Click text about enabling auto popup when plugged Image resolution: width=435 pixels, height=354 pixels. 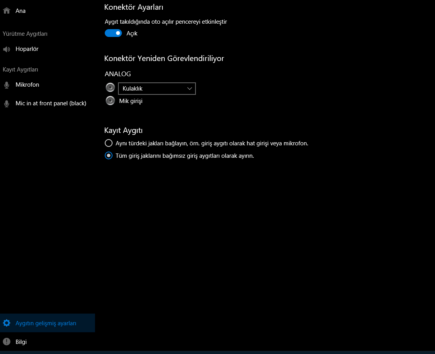pos(166,22)
